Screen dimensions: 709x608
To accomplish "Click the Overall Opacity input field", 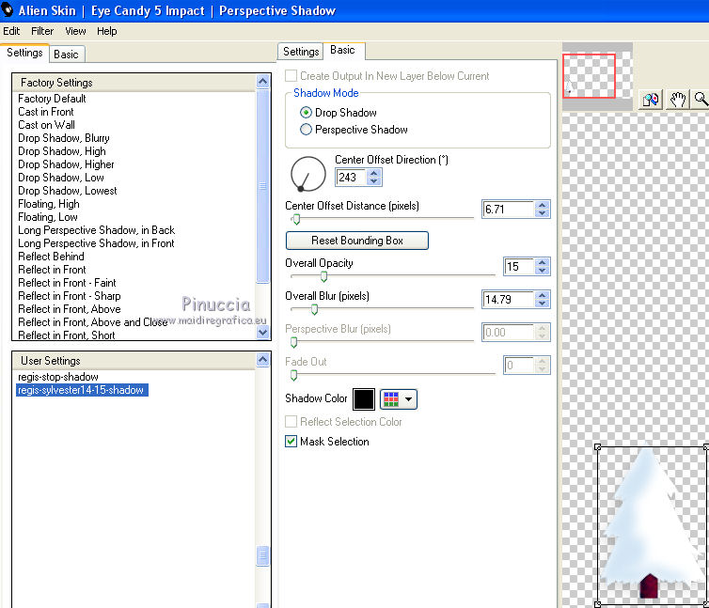I will click(519, 266).
